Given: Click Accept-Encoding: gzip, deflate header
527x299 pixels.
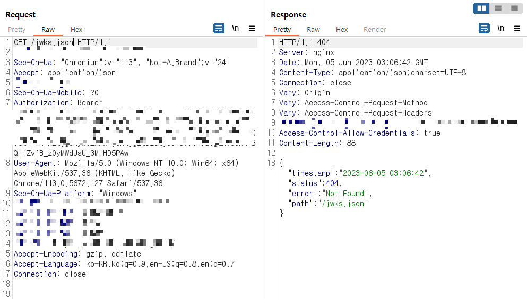Looking at the screenshot, I should [77, 254].
